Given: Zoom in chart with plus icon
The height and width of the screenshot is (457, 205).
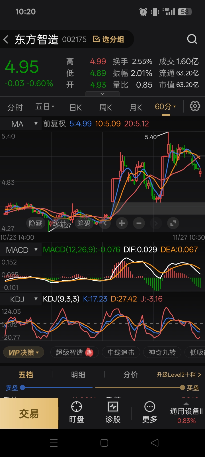Looking at the screenshot, I should pyautogui.click(x=122, y=223).
